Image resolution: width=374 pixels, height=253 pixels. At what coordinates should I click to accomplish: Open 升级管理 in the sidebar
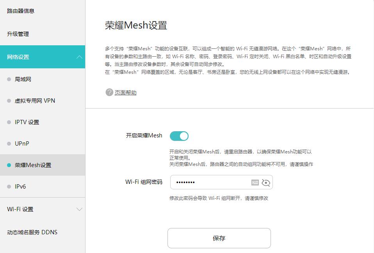(x=18, y=34)
